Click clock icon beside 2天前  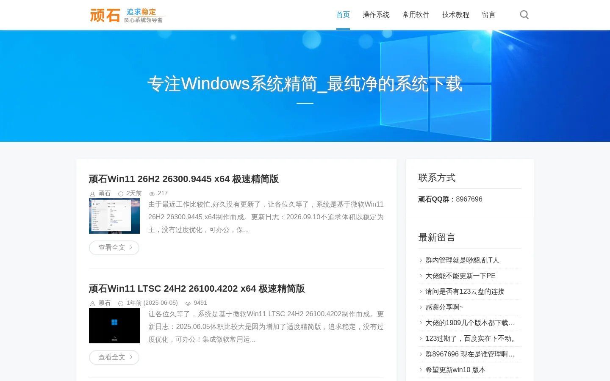(121, 194)
